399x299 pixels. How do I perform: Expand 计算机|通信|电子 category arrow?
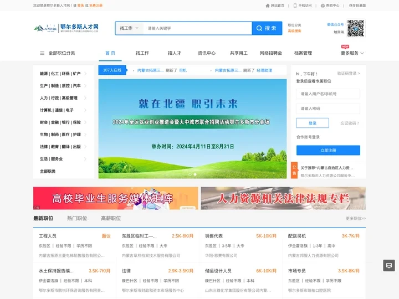85,110
